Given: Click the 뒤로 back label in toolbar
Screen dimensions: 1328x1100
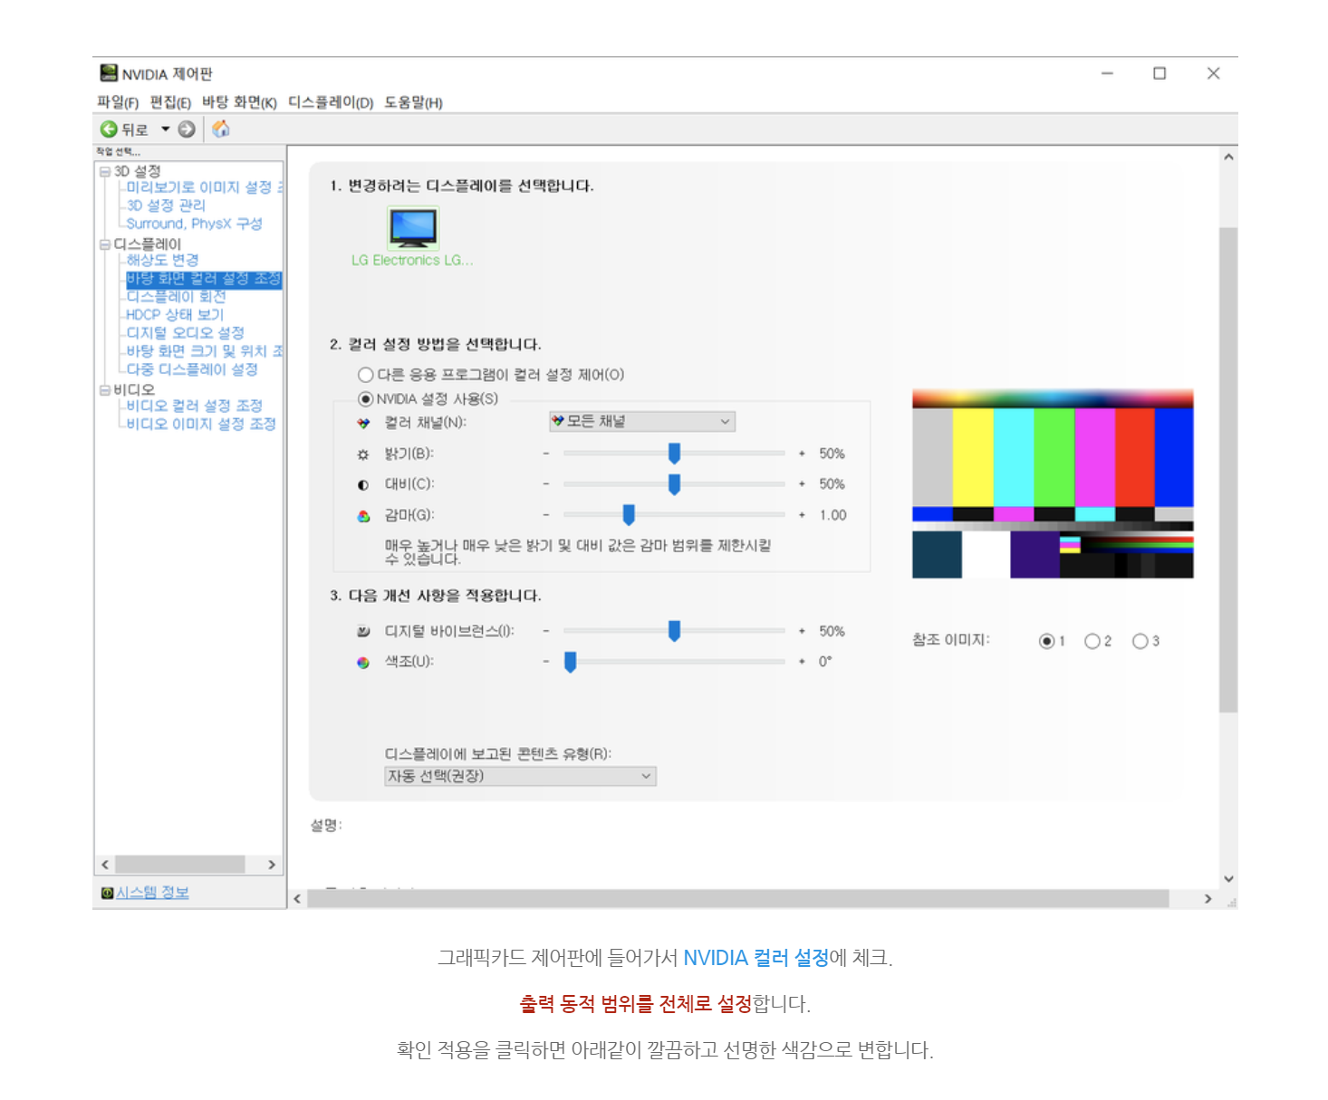Looking at the screenshot, I should (135, 129).
